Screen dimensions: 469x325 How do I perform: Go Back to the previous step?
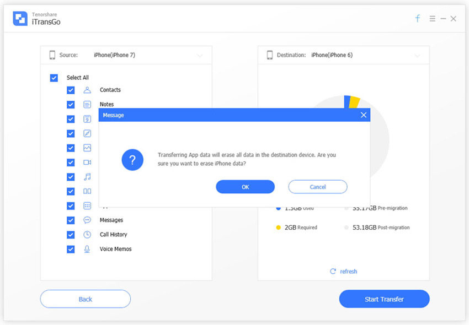click(85, 299)
